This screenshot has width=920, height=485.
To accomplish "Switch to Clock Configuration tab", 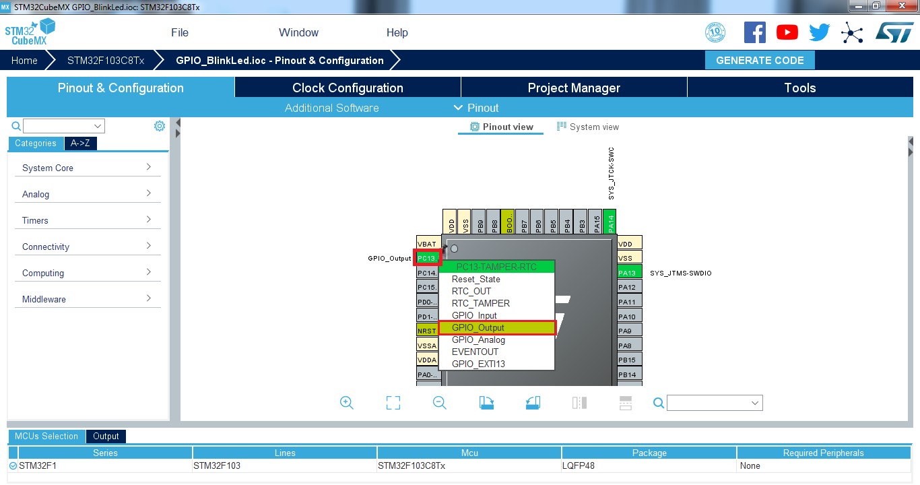I will tap(348, 88).
